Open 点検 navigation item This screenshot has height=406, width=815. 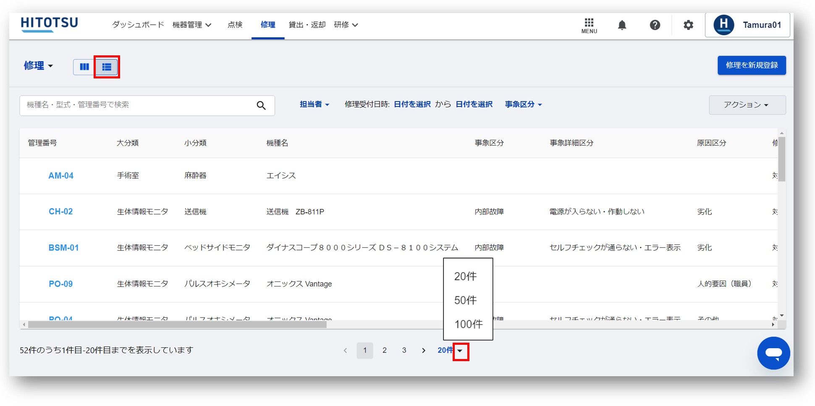(x=235, y=25)
